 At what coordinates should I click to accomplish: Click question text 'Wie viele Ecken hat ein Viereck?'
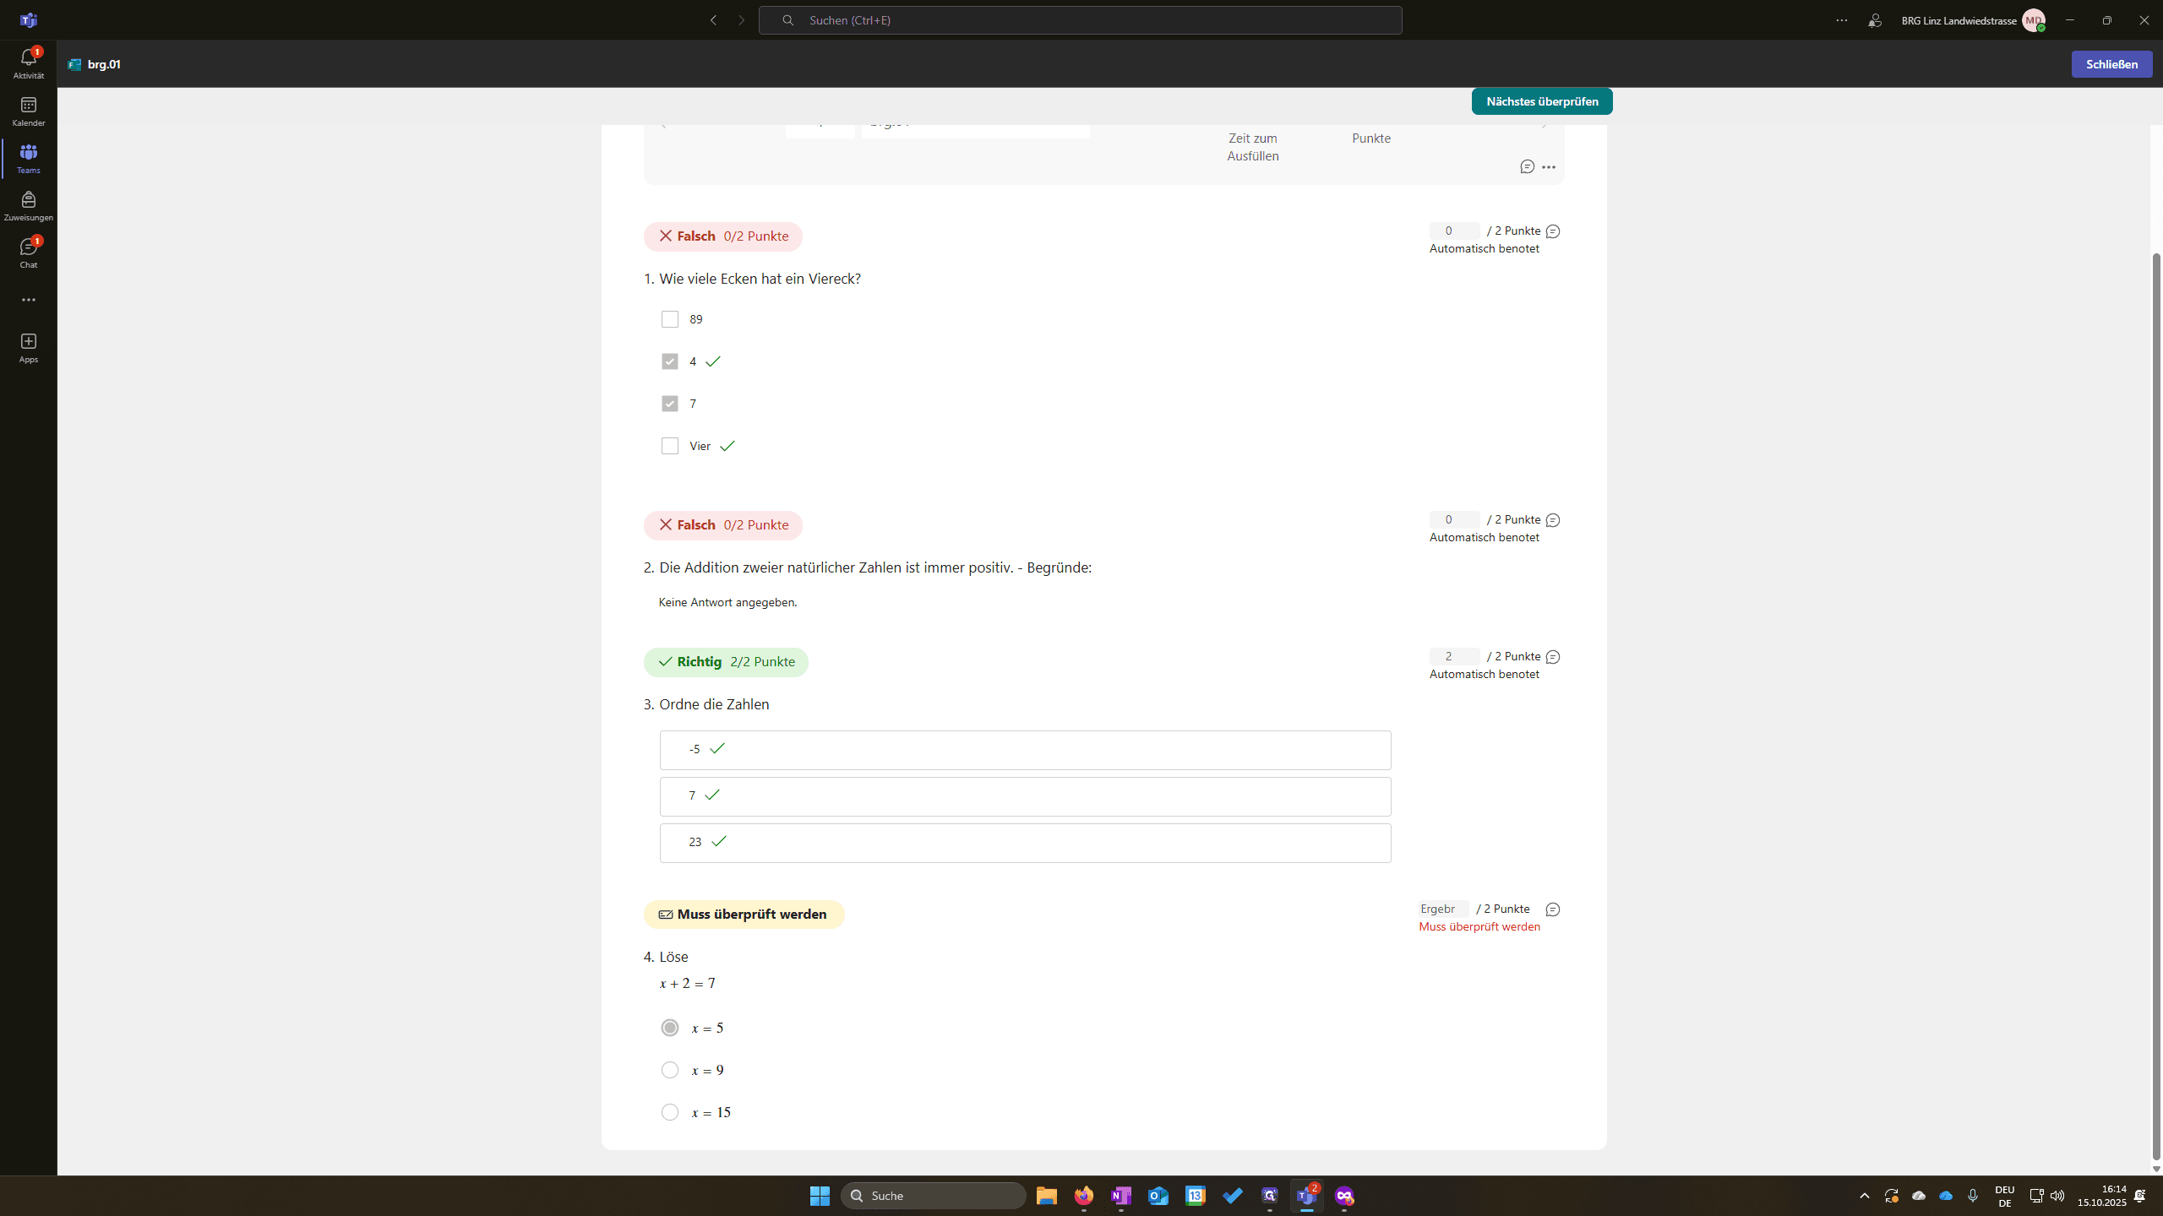[x=760, y=279]
